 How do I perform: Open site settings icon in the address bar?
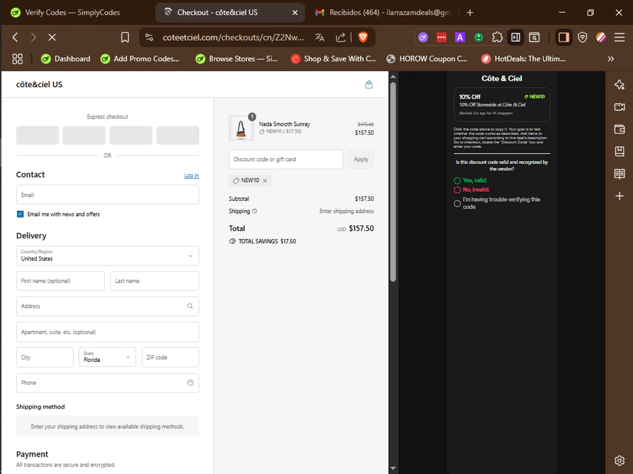[149, 37]
